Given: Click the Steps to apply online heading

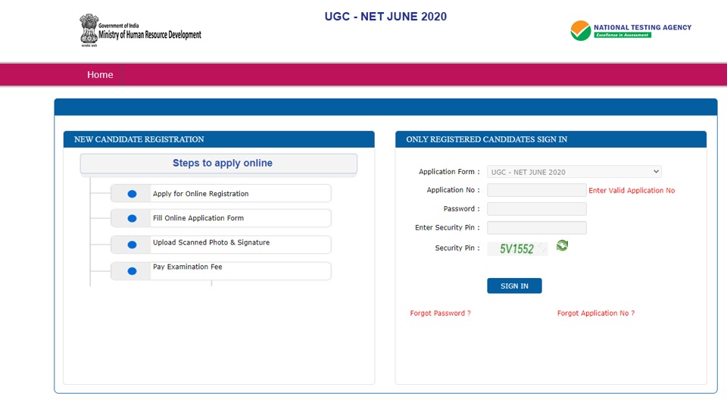Looking at the screenshot, I should click(218, 164).
